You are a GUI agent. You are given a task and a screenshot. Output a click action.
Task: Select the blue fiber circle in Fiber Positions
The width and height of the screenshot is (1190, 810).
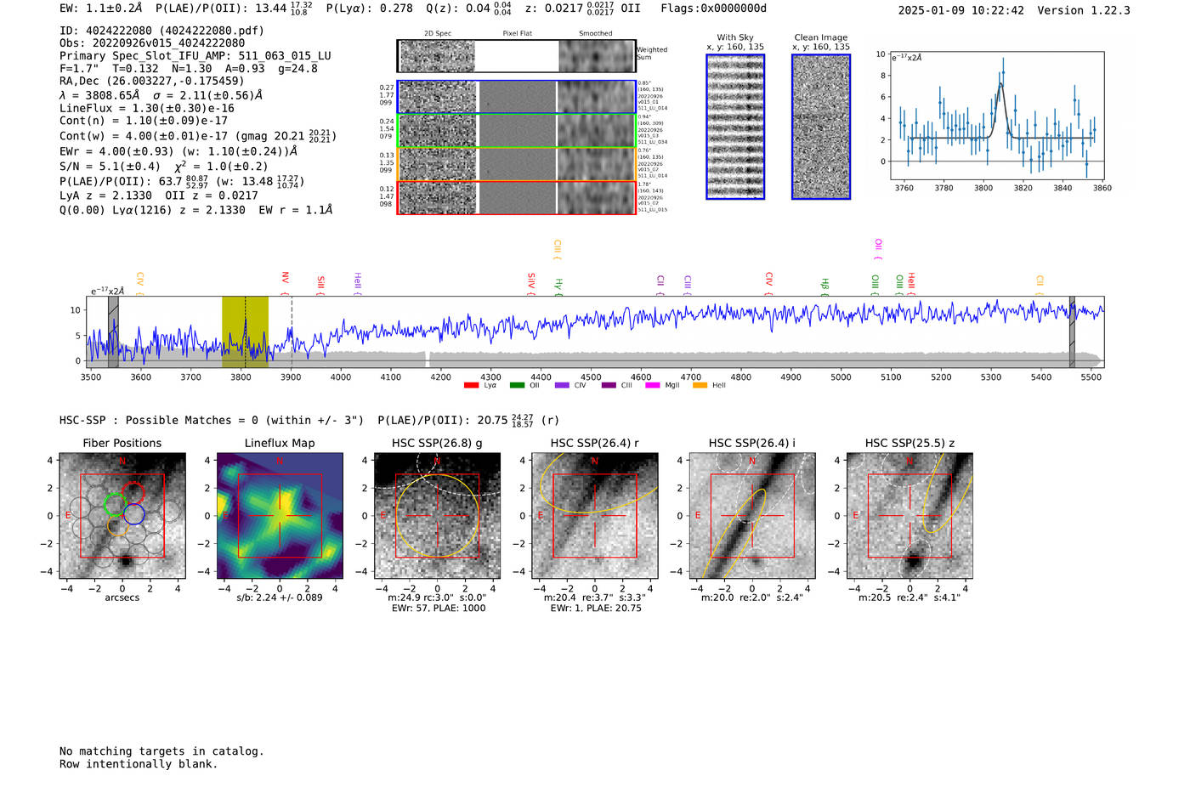[133, 514]
